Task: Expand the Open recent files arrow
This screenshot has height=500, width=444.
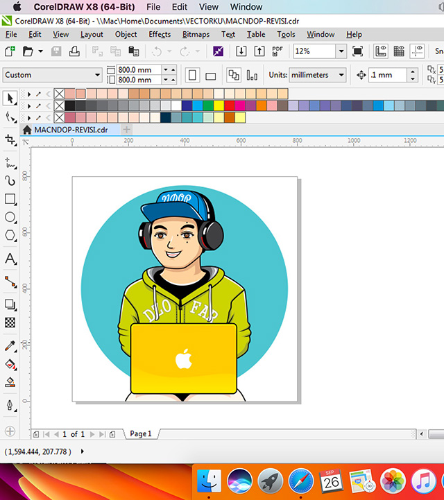Action: (40, 51)
